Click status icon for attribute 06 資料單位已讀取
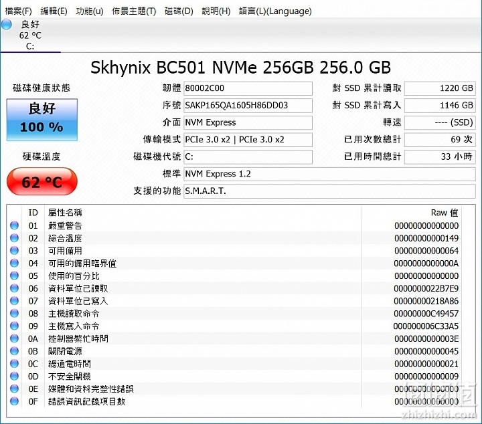This screenshot has width=482, height=424. tap(14, 289)
